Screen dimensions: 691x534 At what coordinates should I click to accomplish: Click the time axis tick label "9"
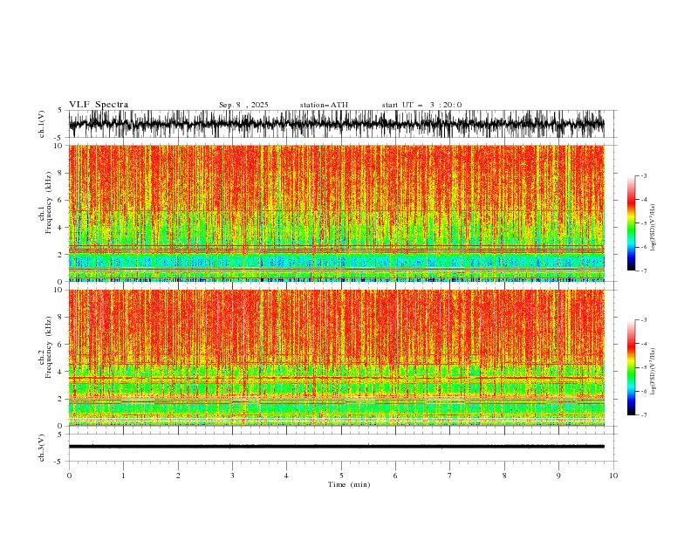click(x=558, y=476)
